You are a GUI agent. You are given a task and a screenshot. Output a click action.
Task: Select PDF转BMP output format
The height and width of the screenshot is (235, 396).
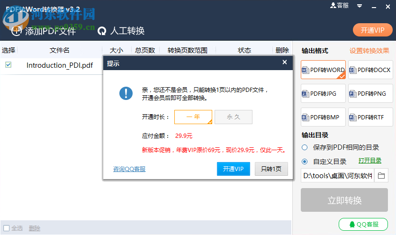click(323, 117)
